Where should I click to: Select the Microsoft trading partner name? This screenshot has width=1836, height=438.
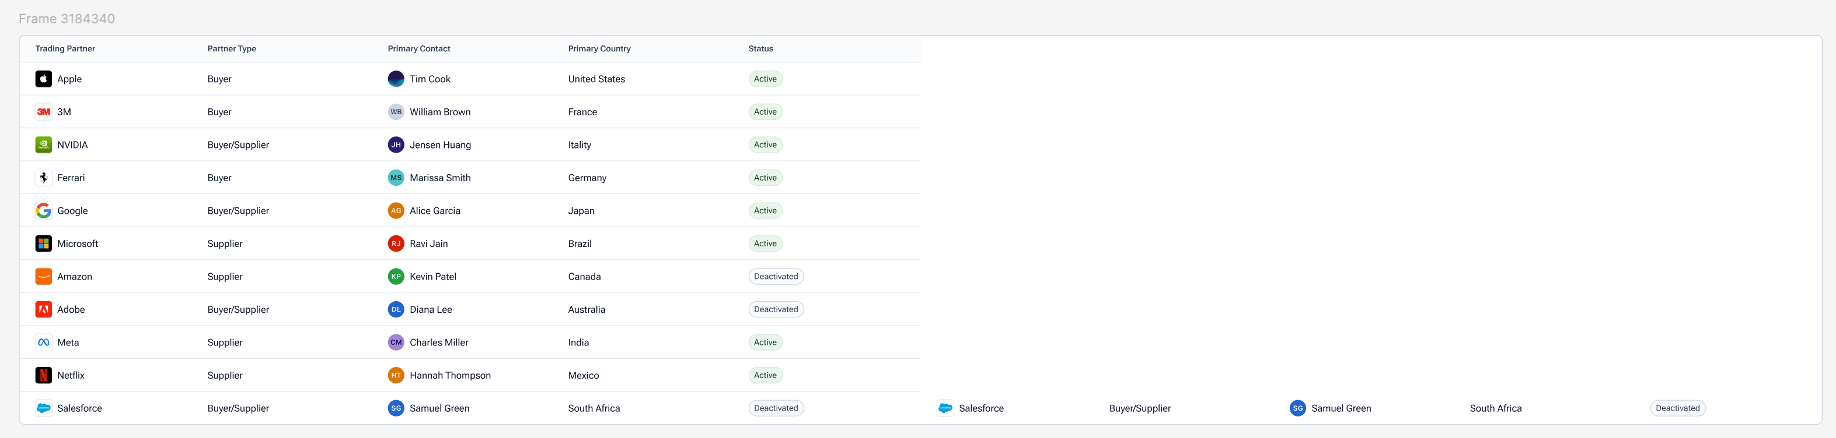78,244
